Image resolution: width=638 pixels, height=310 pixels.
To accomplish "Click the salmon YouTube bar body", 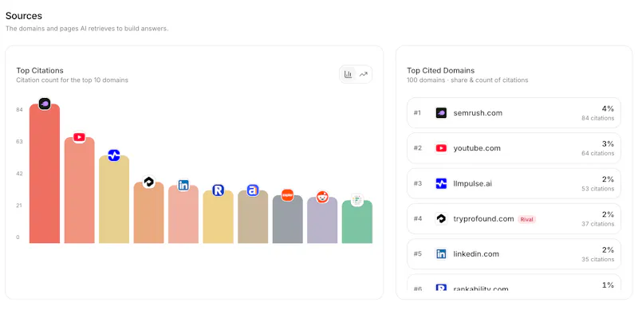I will tap(79, 191).
